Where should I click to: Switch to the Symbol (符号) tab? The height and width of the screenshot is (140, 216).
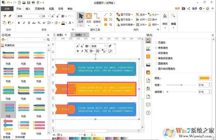pyautogui.click(x=60, y=9)
